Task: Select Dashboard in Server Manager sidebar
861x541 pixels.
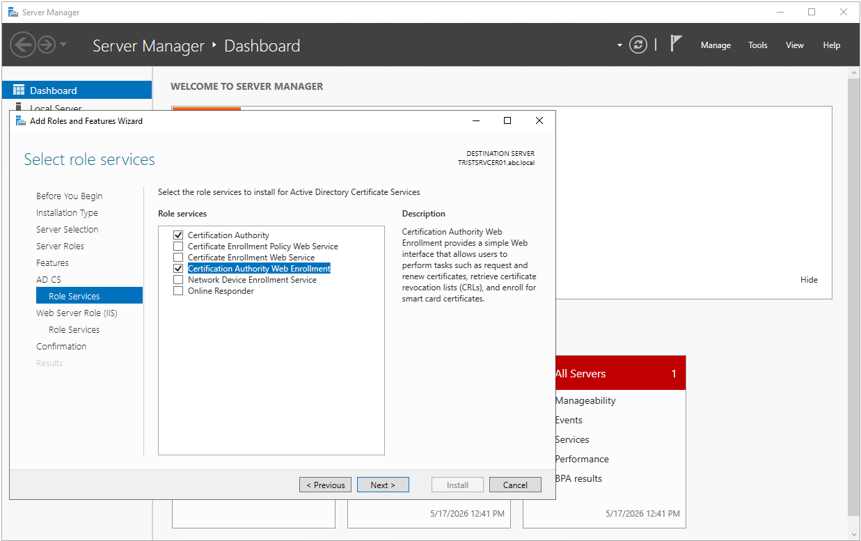Action: click(77, 91)
